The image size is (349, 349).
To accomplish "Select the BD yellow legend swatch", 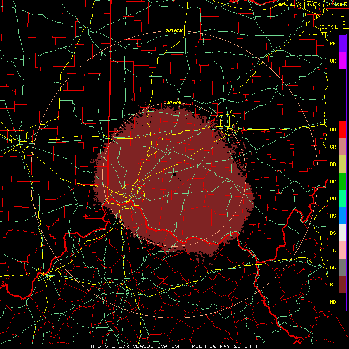I will coord(342,164).
